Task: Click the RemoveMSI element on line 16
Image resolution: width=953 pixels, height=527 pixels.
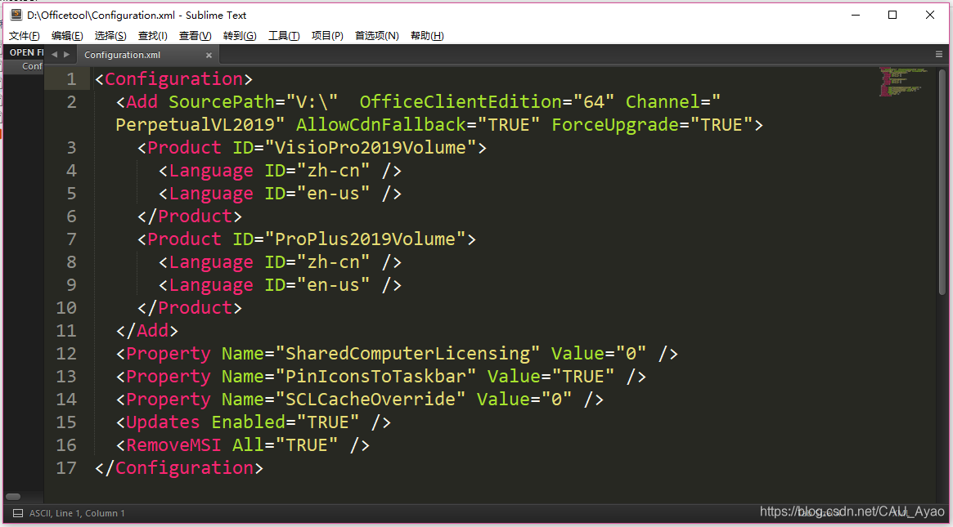Action: [x=242, y=445]
